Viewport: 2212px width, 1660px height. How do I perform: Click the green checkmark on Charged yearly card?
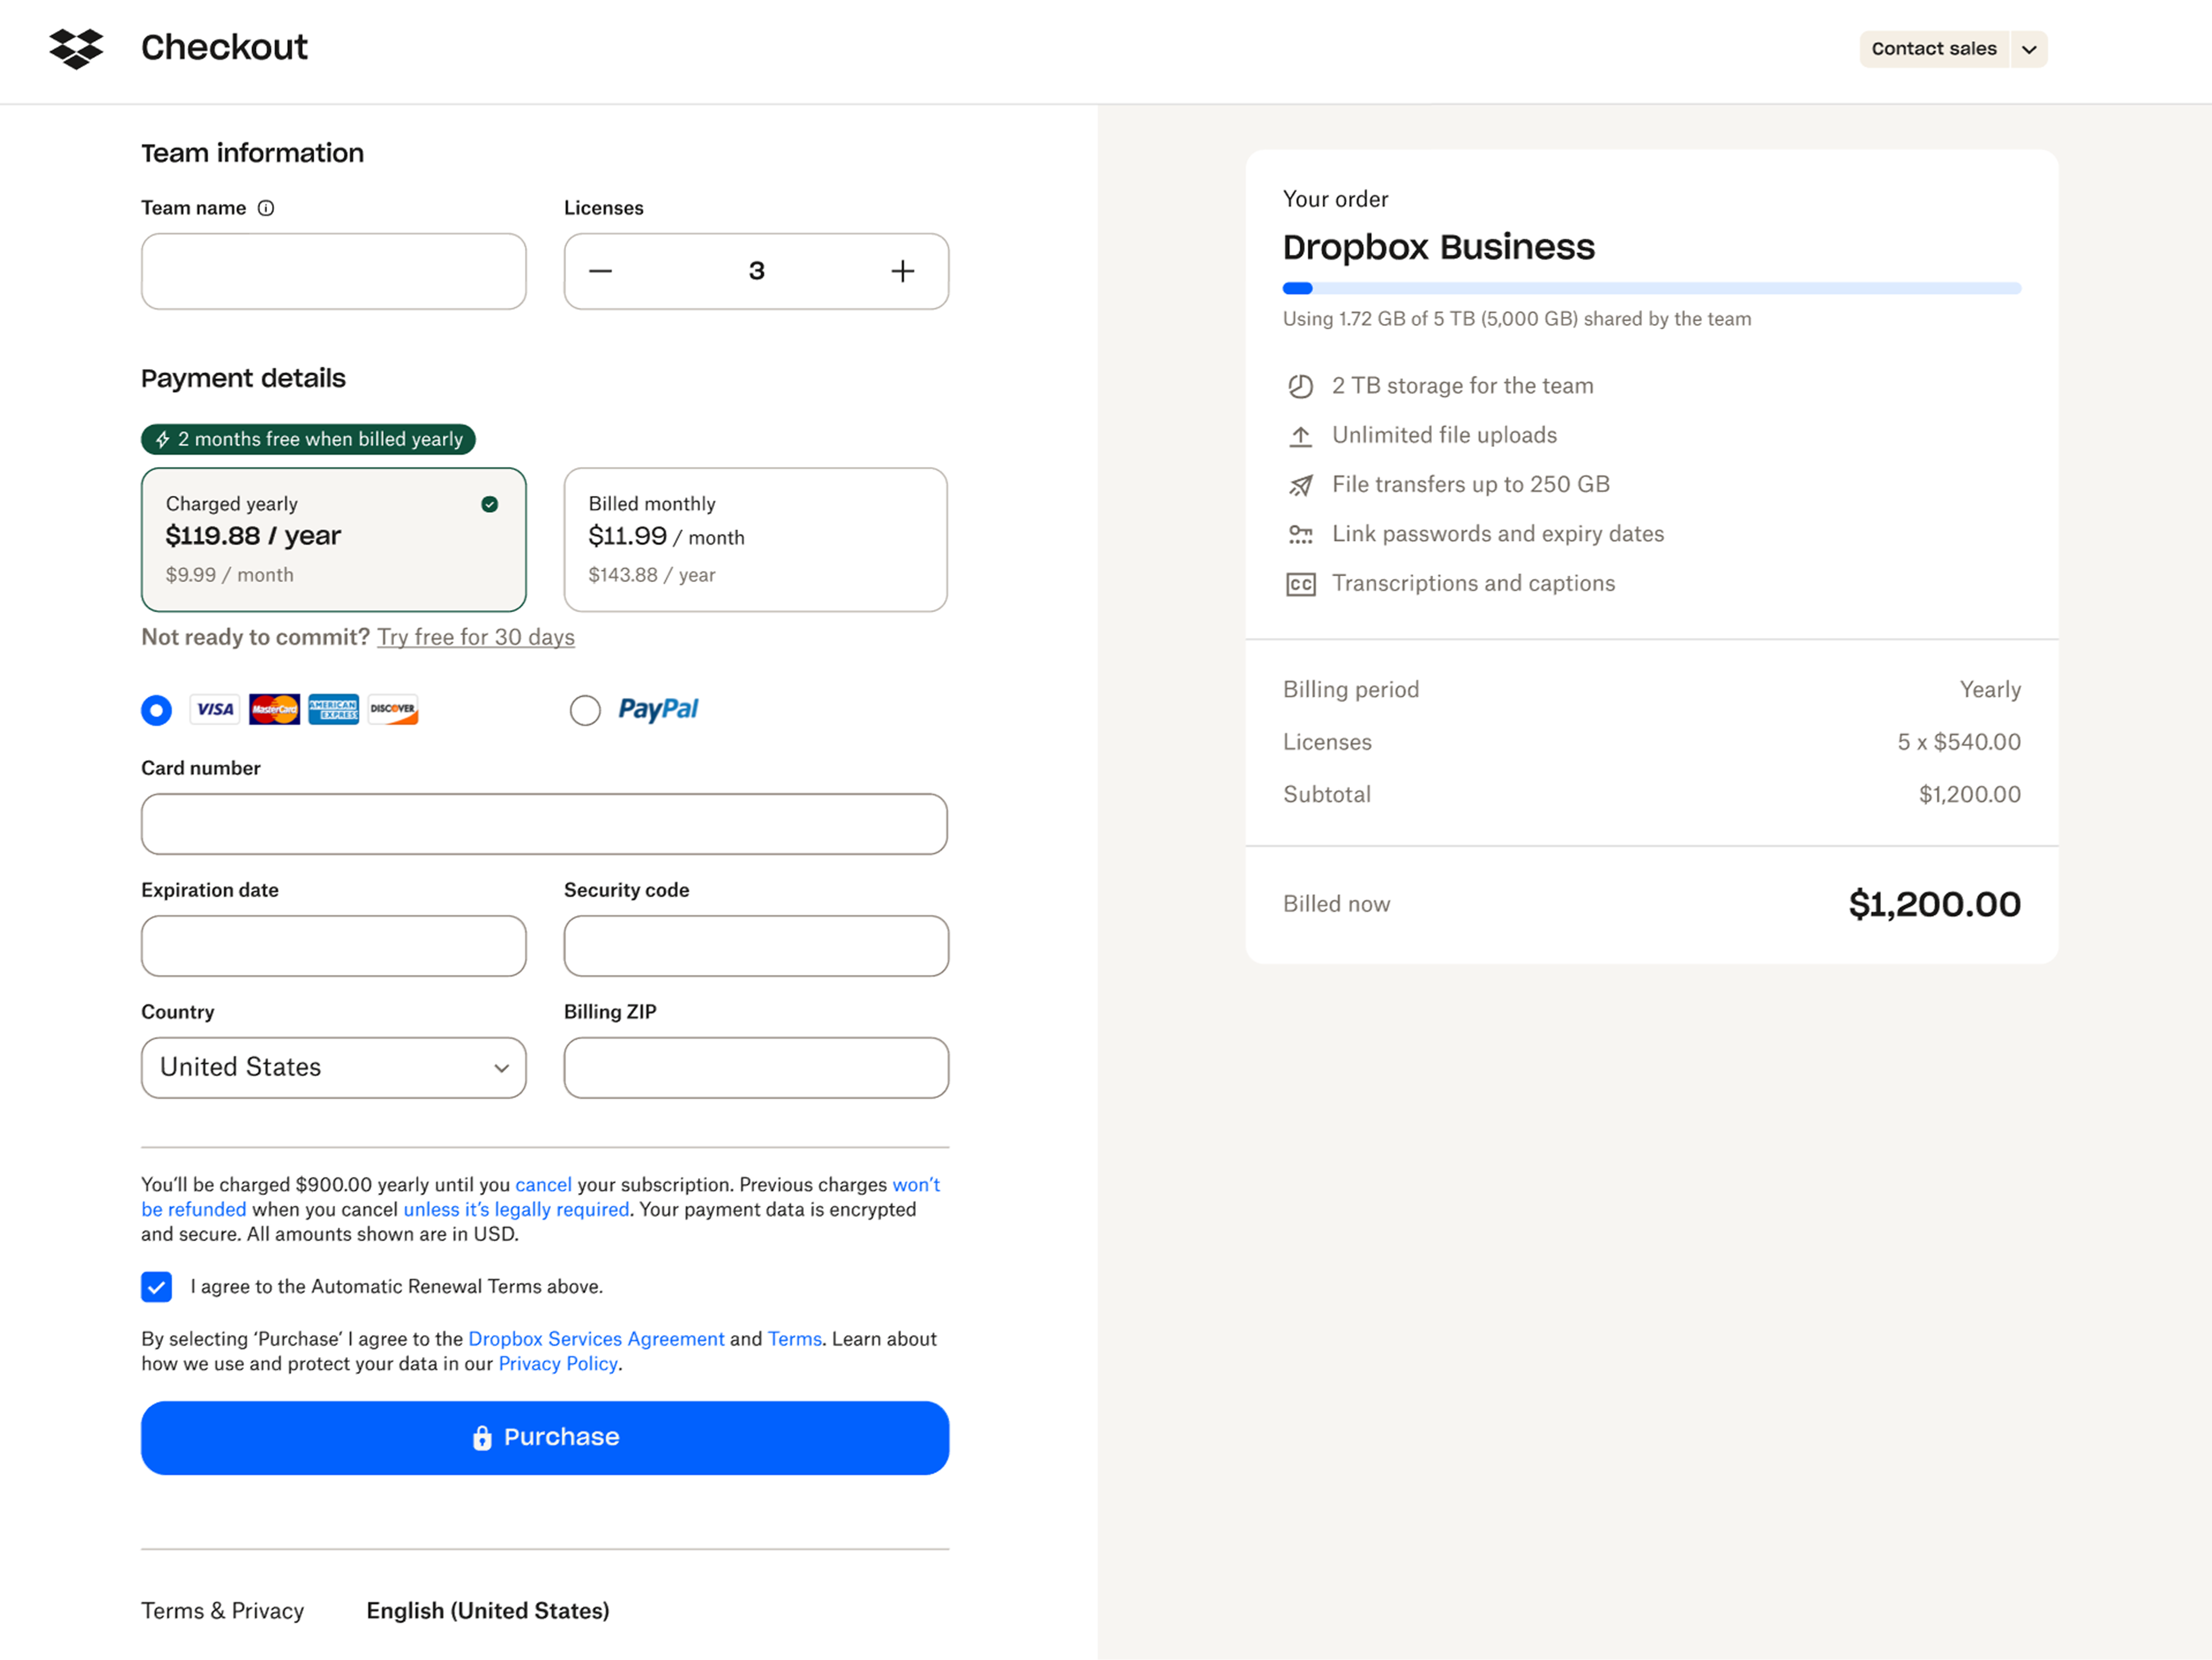click(x=489, y=504)
